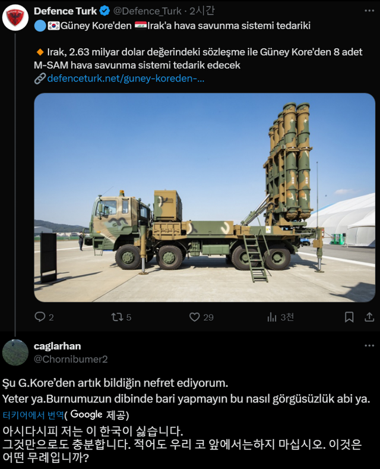View tweet analytics showing 3천 views
The height and width of the screenshot is (469, 380).
280,317
